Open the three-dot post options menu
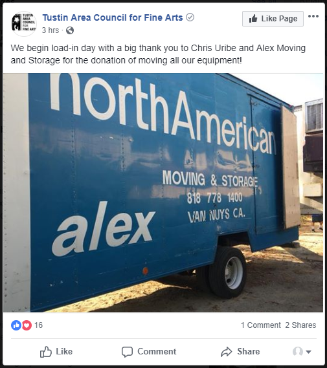The height and width of the screenshot is (368, 327). (313, 16)
